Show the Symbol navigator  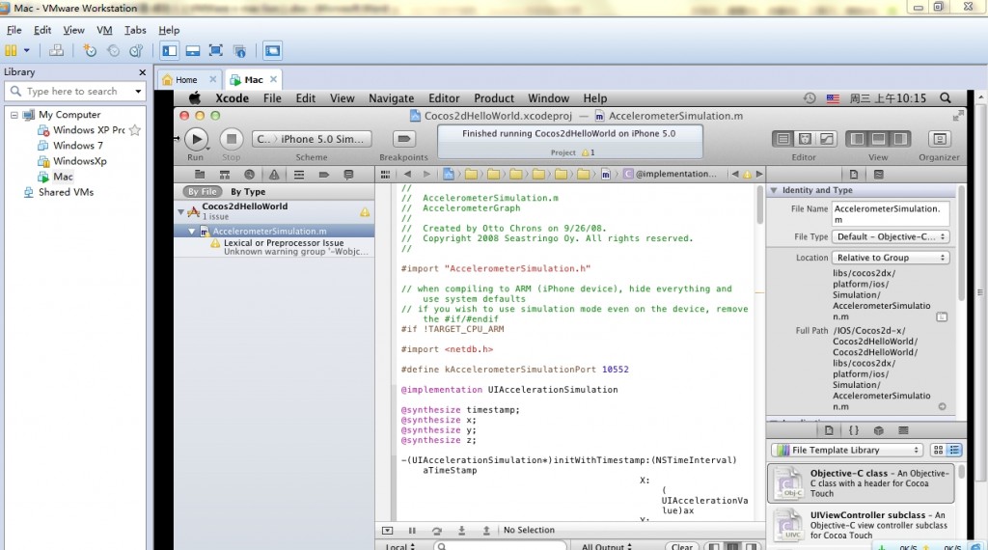coord(224,175)
